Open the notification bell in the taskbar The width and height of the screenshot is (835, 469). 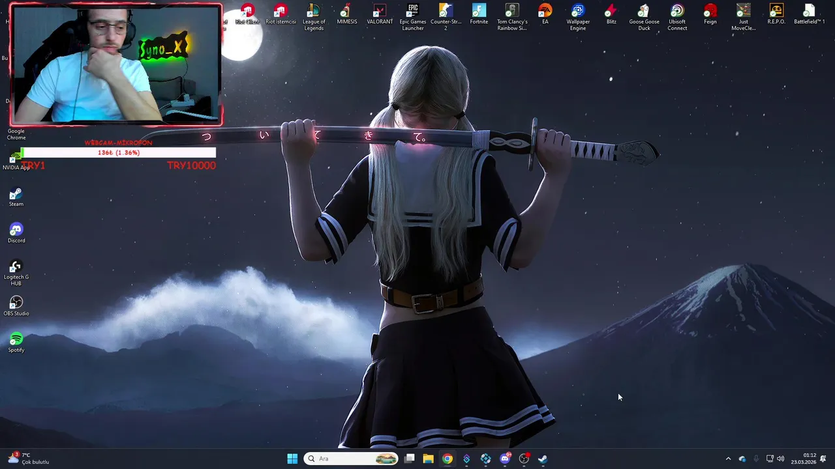[823, 459]
